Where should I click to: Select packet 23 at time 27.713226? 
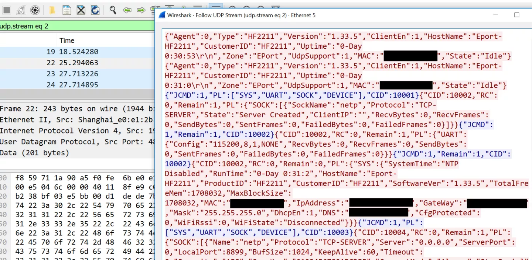pos(77,74)
